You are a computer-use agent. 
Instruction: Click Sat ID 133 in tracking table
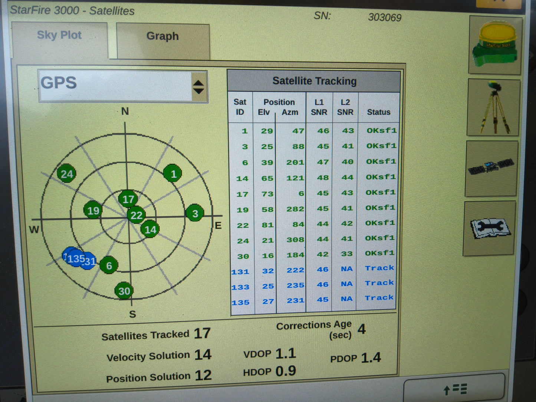(x=240, y=287)
